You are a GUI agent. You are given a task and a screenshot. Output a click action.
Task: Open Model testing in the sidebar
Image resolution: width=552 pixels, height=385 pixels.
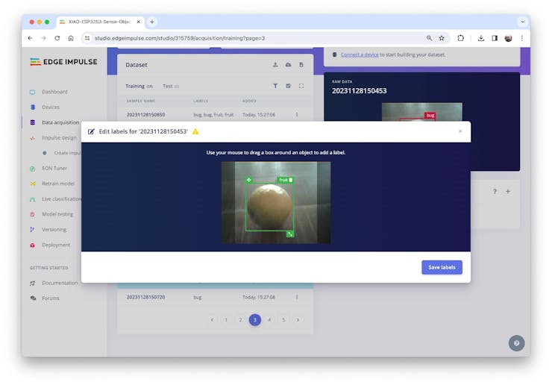click(57, 214)
